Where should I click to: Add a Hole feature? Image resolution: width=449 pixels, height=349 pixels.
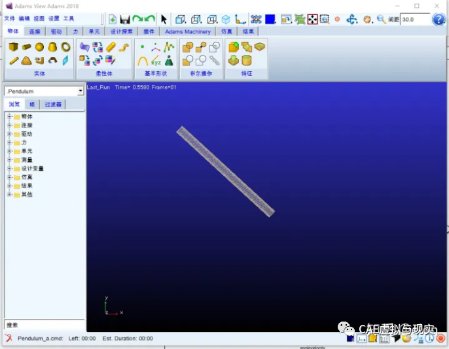(260, 46)
